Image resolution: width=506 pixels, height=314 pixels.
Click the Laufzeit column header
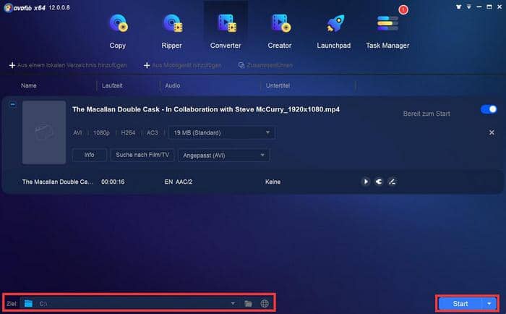(112, 85)
